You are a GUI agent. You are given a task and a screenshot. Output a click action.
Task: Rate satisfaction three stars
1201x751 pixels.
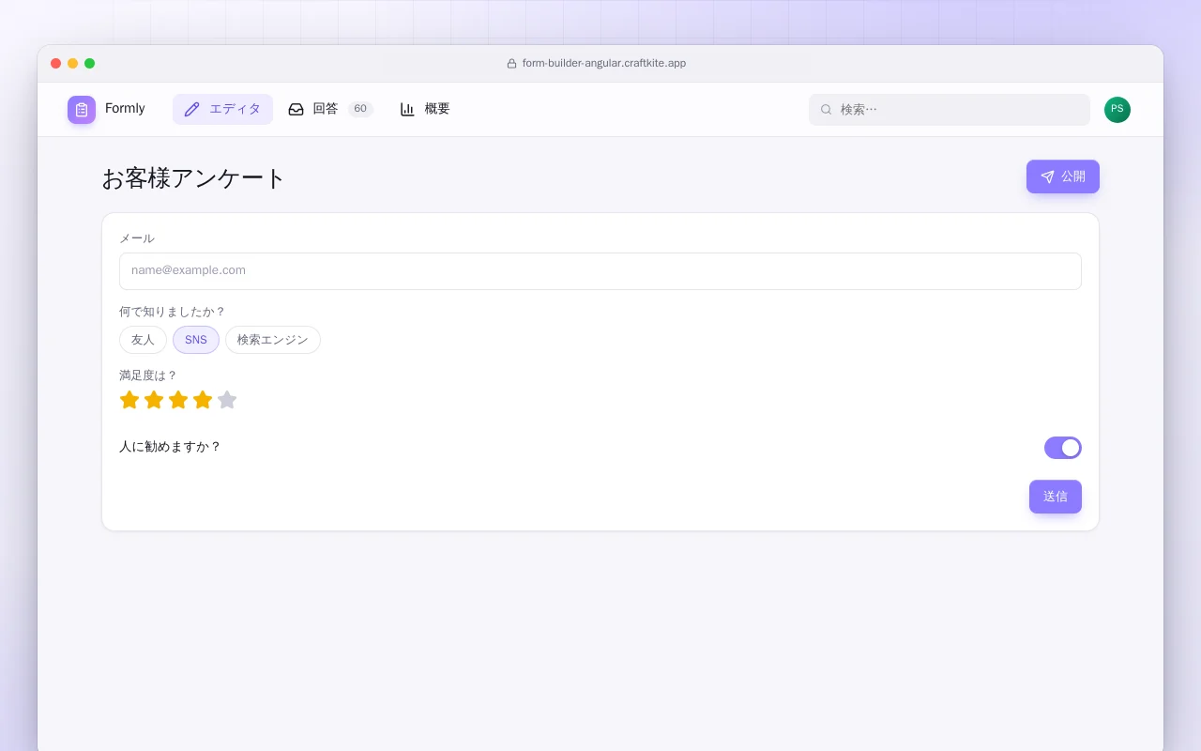(178, 400)
